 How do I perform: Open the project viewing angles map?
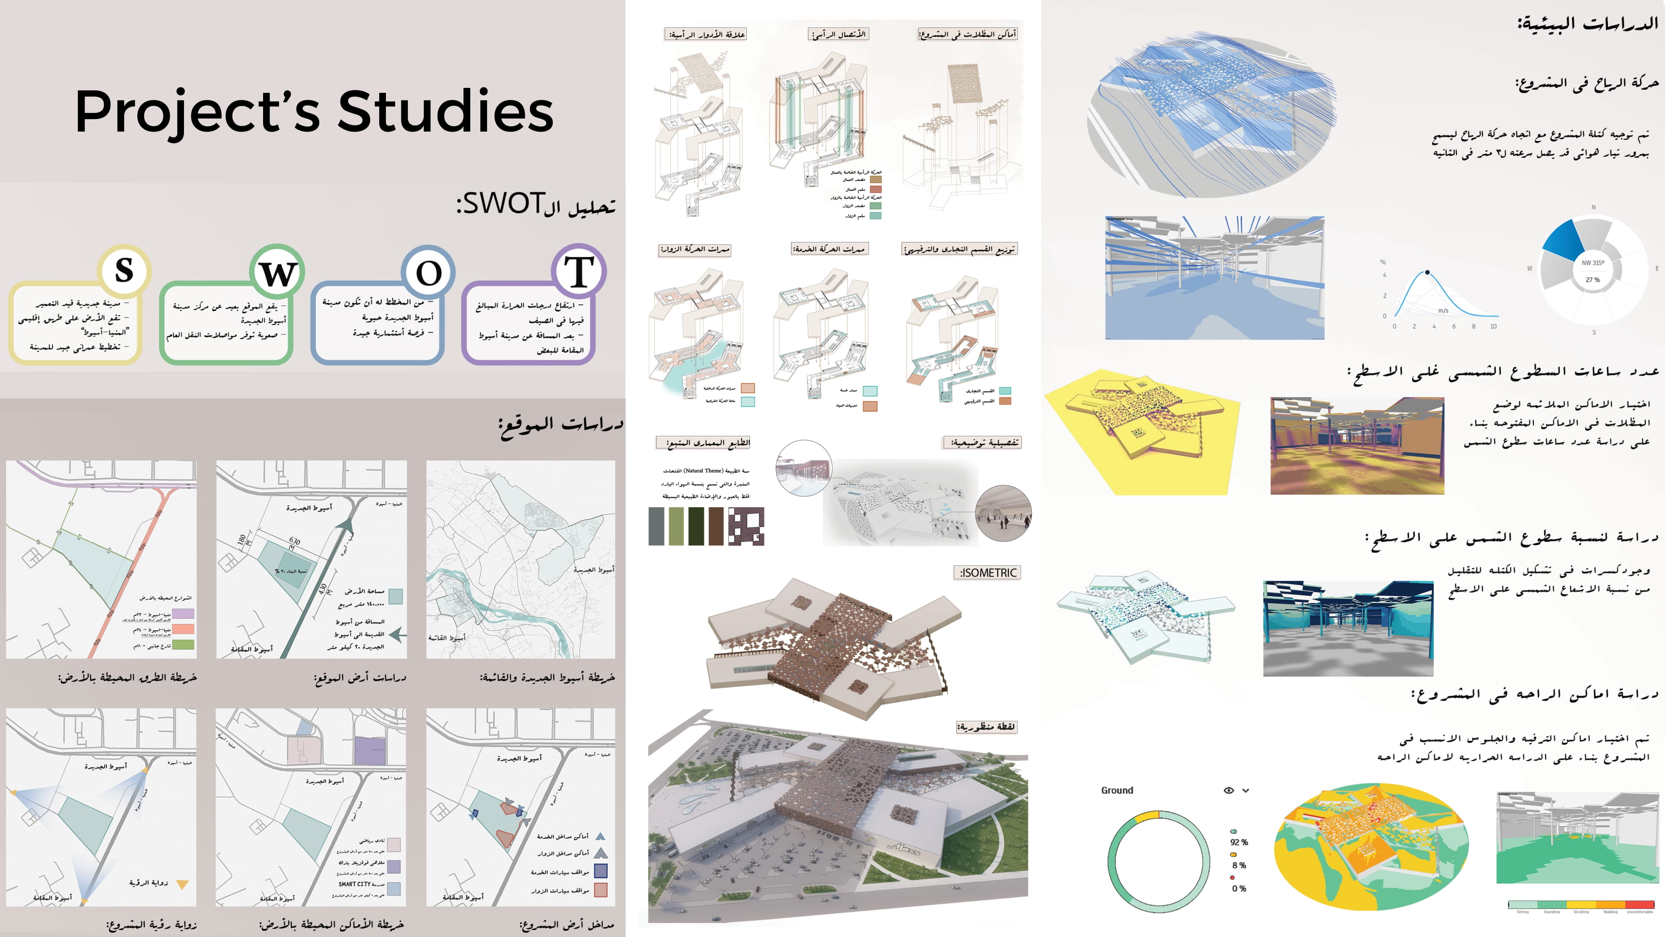(102, 807)
